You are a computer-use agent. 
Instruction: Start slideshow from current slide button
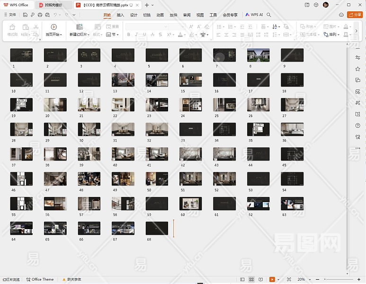(x=54, y=28)
